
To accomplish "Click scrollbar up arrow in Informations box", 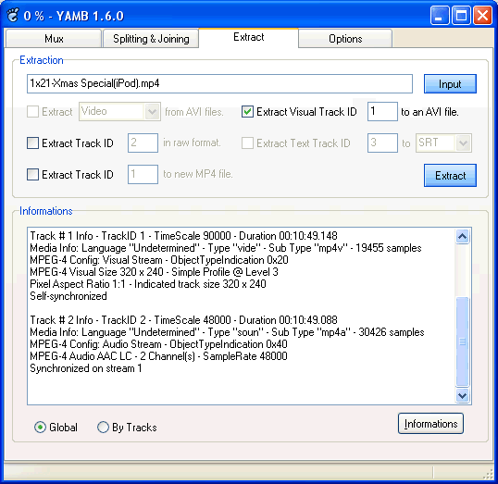I will pos(463,236).
